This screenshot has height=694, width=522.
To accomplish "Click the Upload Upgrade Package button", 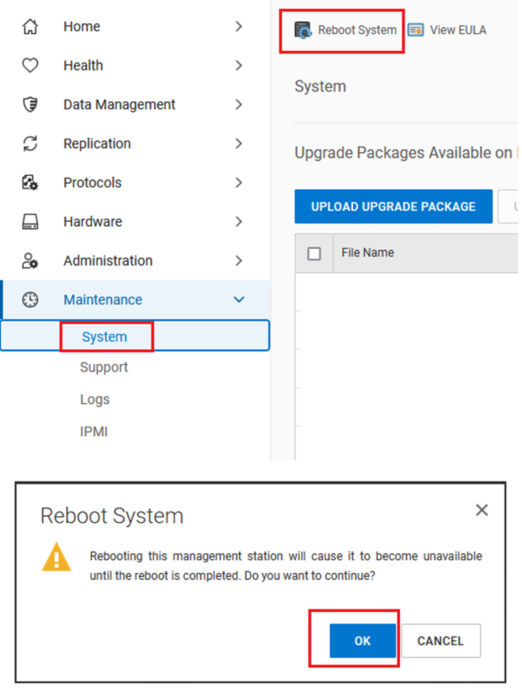I will (393, 207).
